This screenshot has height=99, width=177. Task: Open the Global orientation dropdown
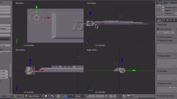80,96
